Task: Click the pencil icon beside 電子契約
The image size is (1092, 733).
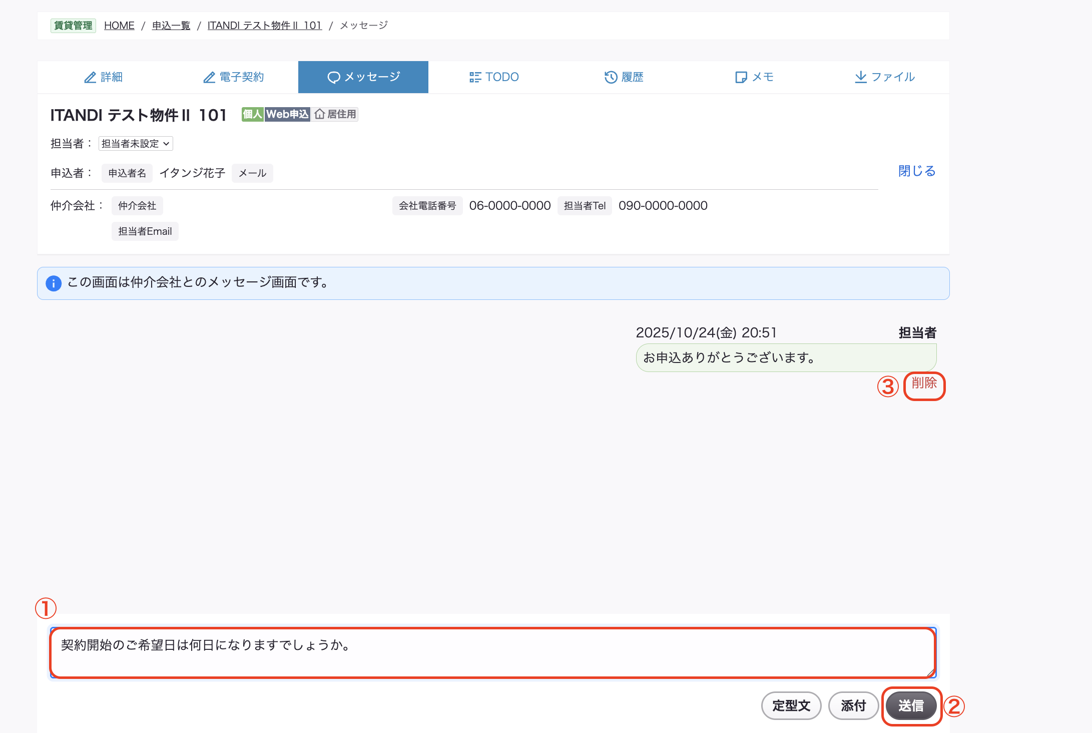Action: (x=209, y=77)
